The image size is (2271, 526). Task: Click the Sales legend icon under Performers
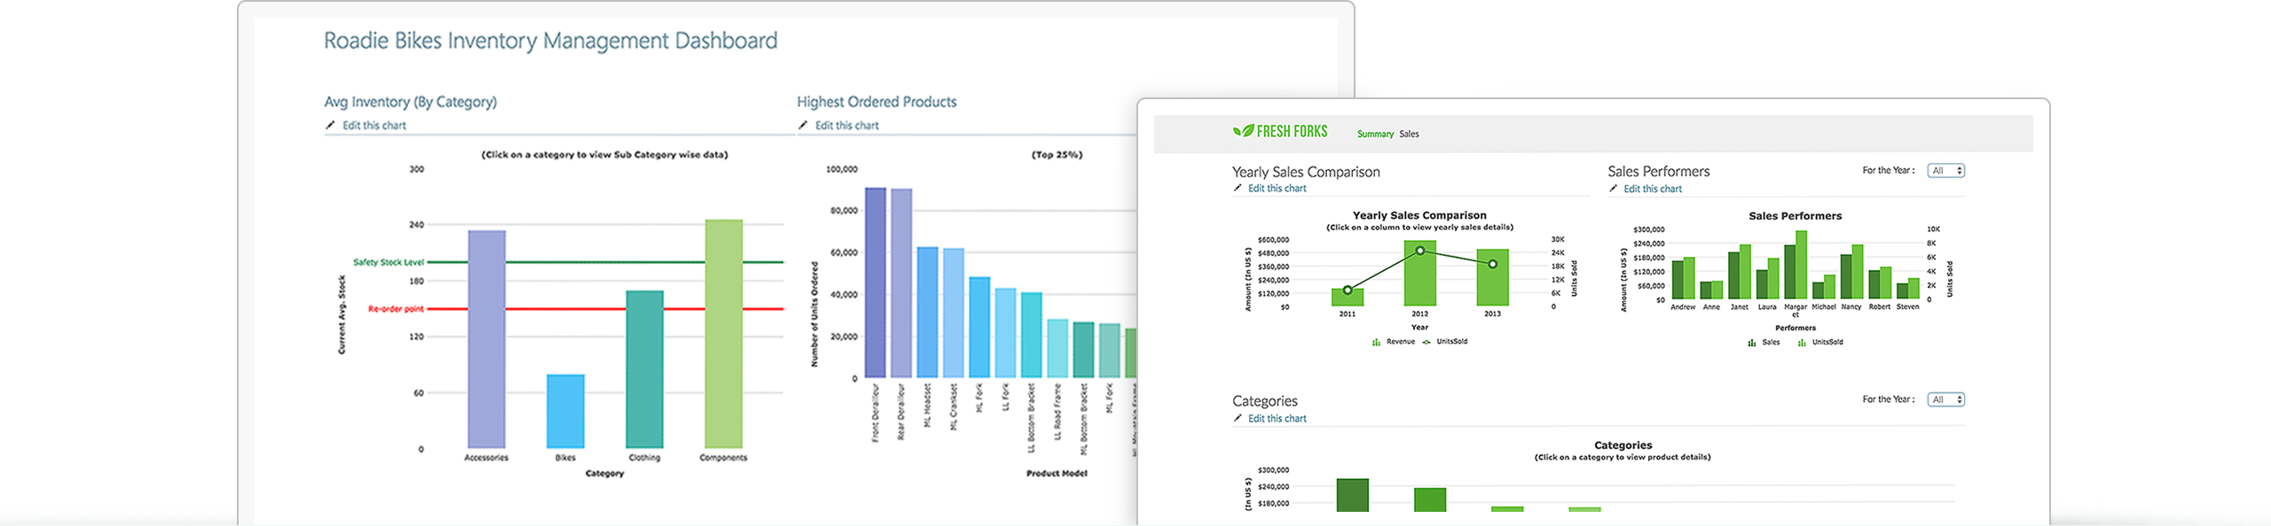[x=1752, y=343]
